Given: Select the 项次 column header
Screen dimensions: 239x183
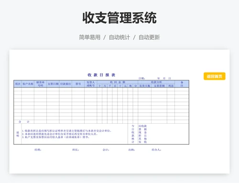Looking at the screenshot, I should (x=18, y=84).
